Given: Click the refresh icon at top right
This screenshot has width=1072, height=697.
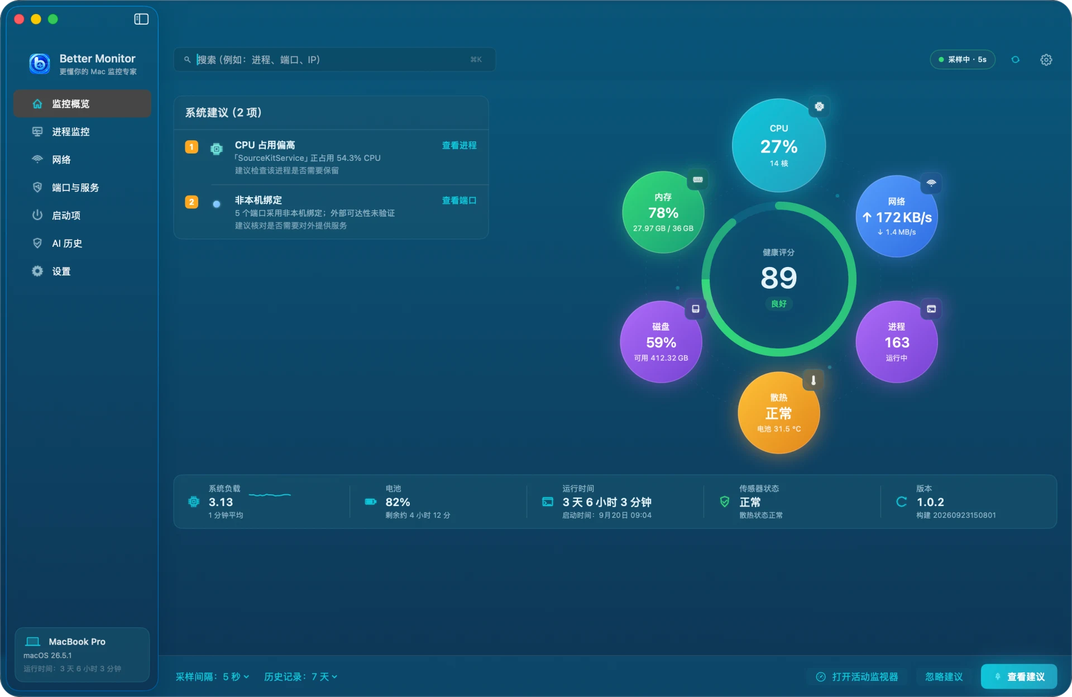Looking at the screenshot, I should point(1016,60).
